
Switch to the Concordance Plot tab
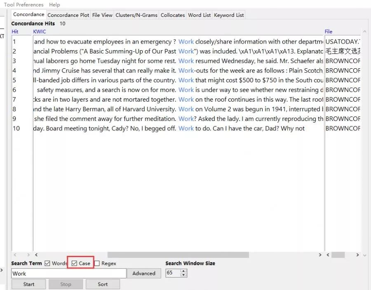[68, 15]
